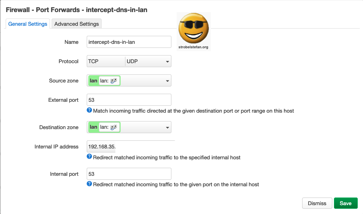
Task: Switch to the Advanced Settings tab
Action: 77,24
